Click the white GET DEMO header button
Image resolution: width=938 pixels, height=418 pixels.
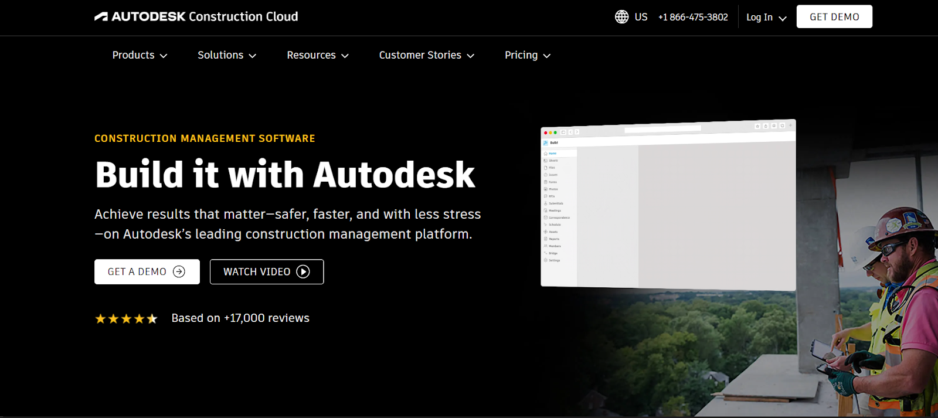pos(834,16)
